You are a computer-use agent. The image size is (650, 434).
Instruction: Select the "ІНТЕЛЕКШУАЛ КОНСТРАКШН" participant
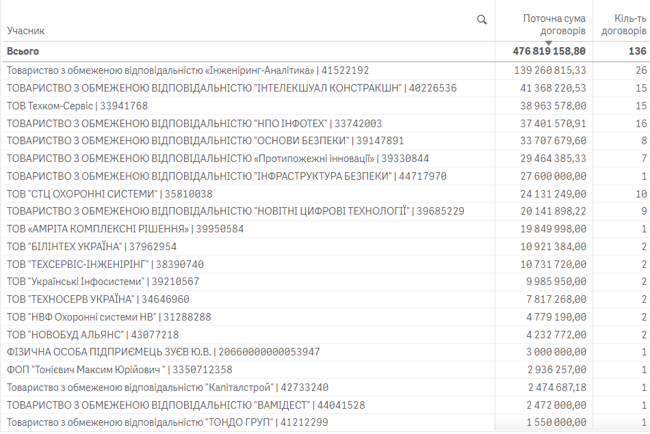(231, 88)
